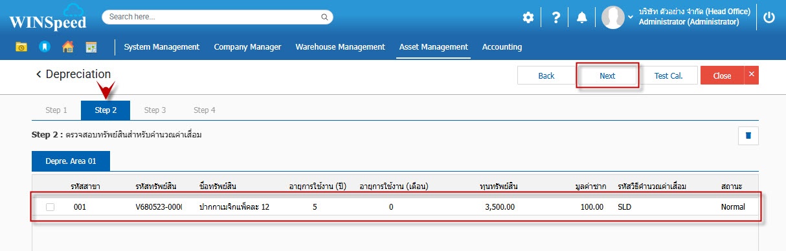Select the Step 2 tab

pos(106,110)
